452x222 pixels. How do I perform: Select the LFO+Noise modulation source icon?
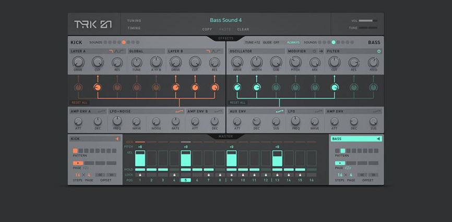click(x=180, y=111)
